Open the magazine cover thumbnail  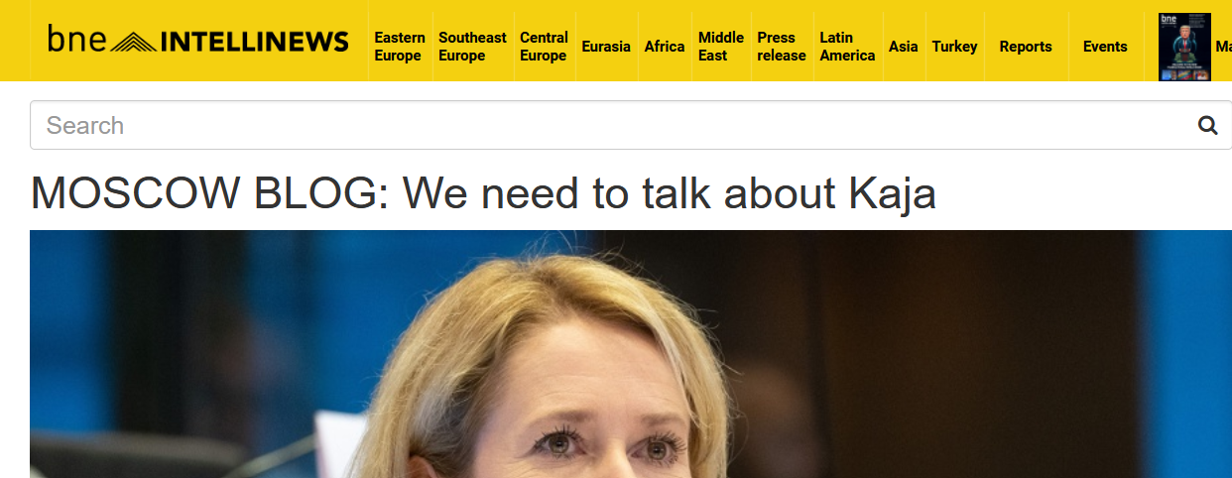pos(1184,47)
